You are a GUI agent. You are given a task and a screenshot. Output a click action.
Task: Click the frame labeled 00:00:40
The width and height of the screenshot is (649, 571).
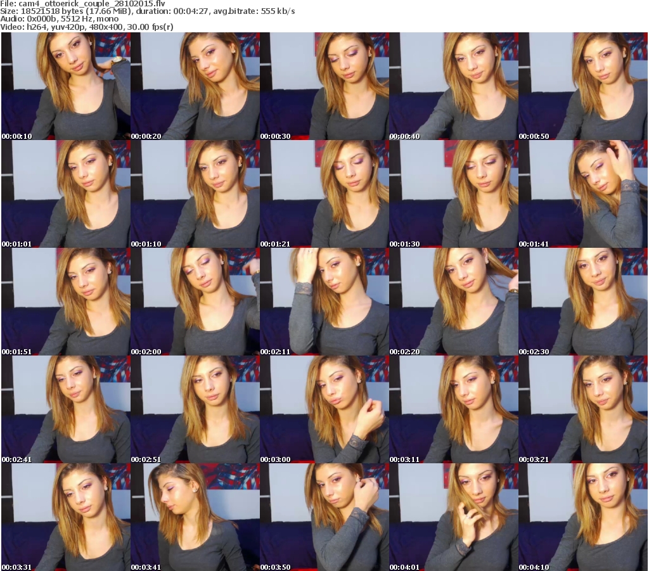454,86
